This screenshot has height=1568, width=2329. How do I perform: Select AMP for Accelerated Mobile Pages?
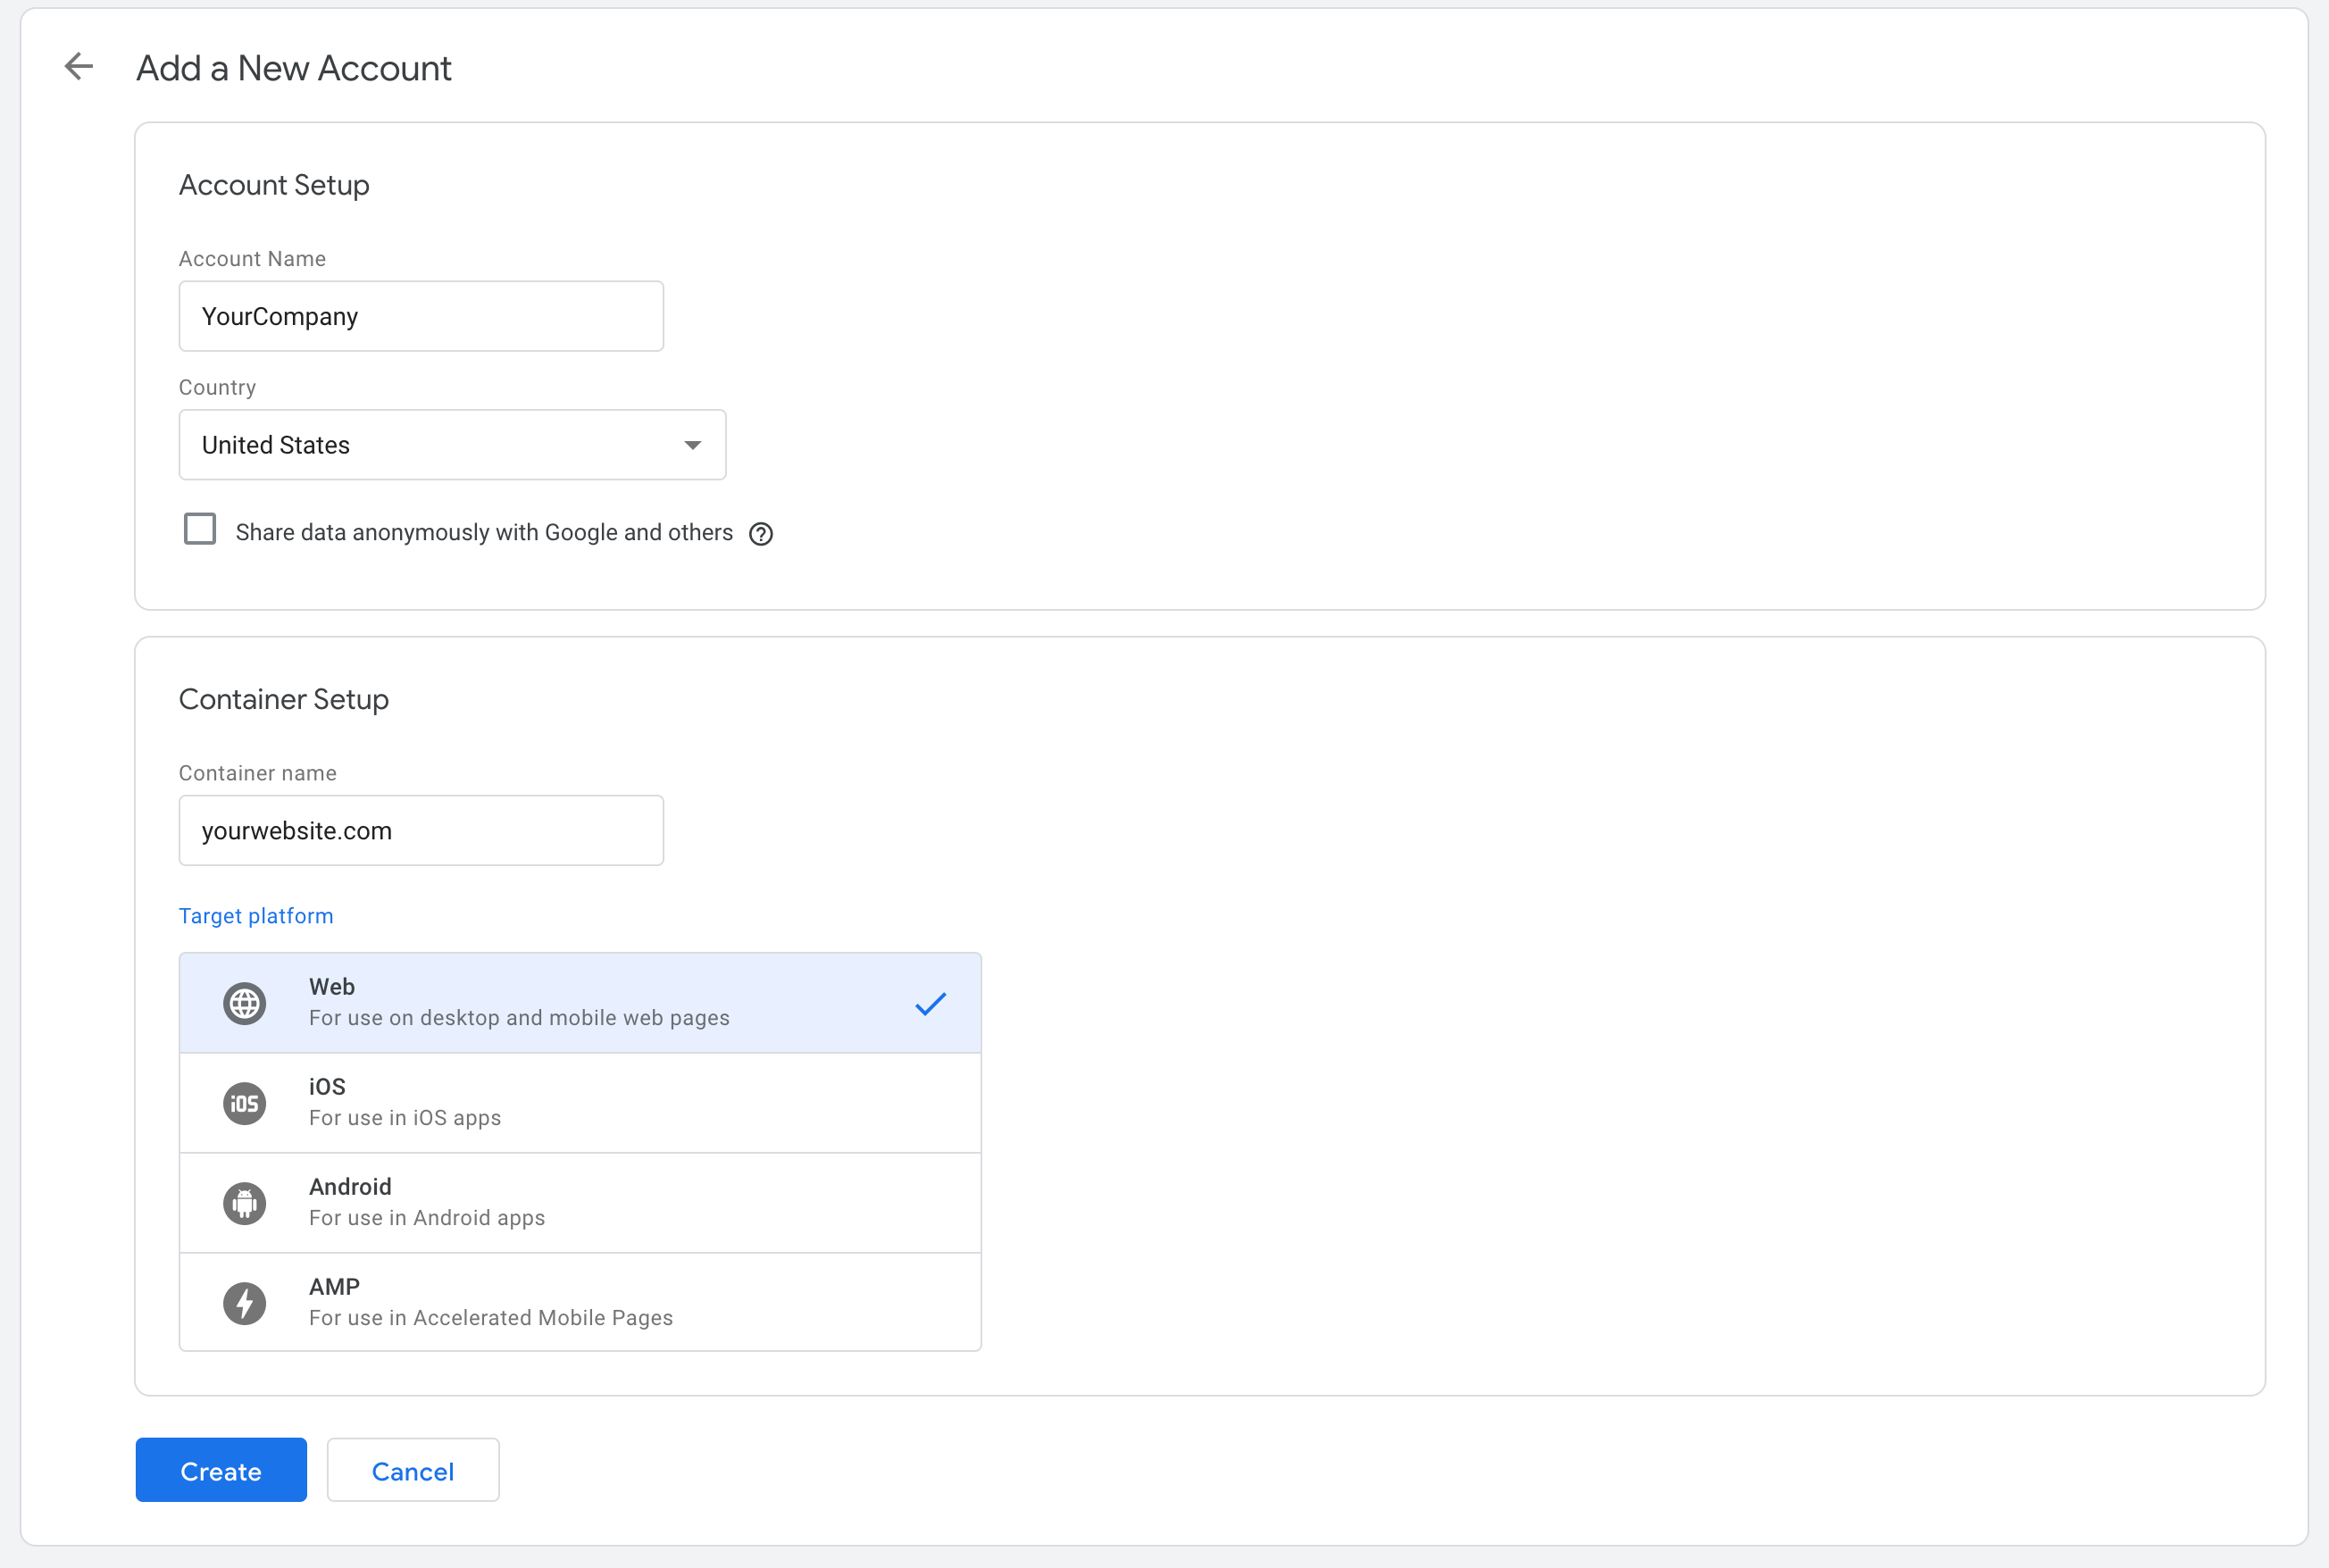pos(580,1302)
